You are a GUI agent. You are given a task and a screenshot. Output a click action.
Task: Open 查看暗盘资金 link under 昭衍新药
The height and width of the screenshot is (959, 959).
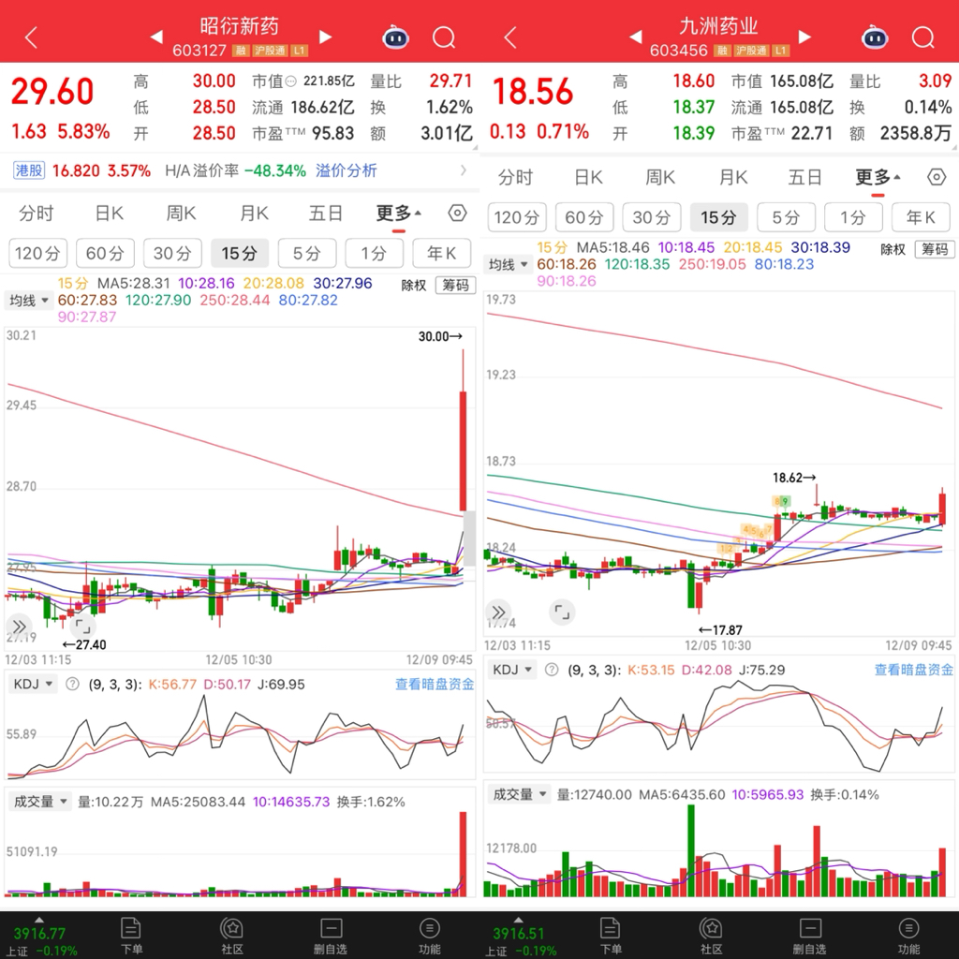(x=435, y=684)
